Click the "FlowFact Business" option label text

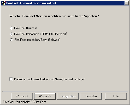26,28
